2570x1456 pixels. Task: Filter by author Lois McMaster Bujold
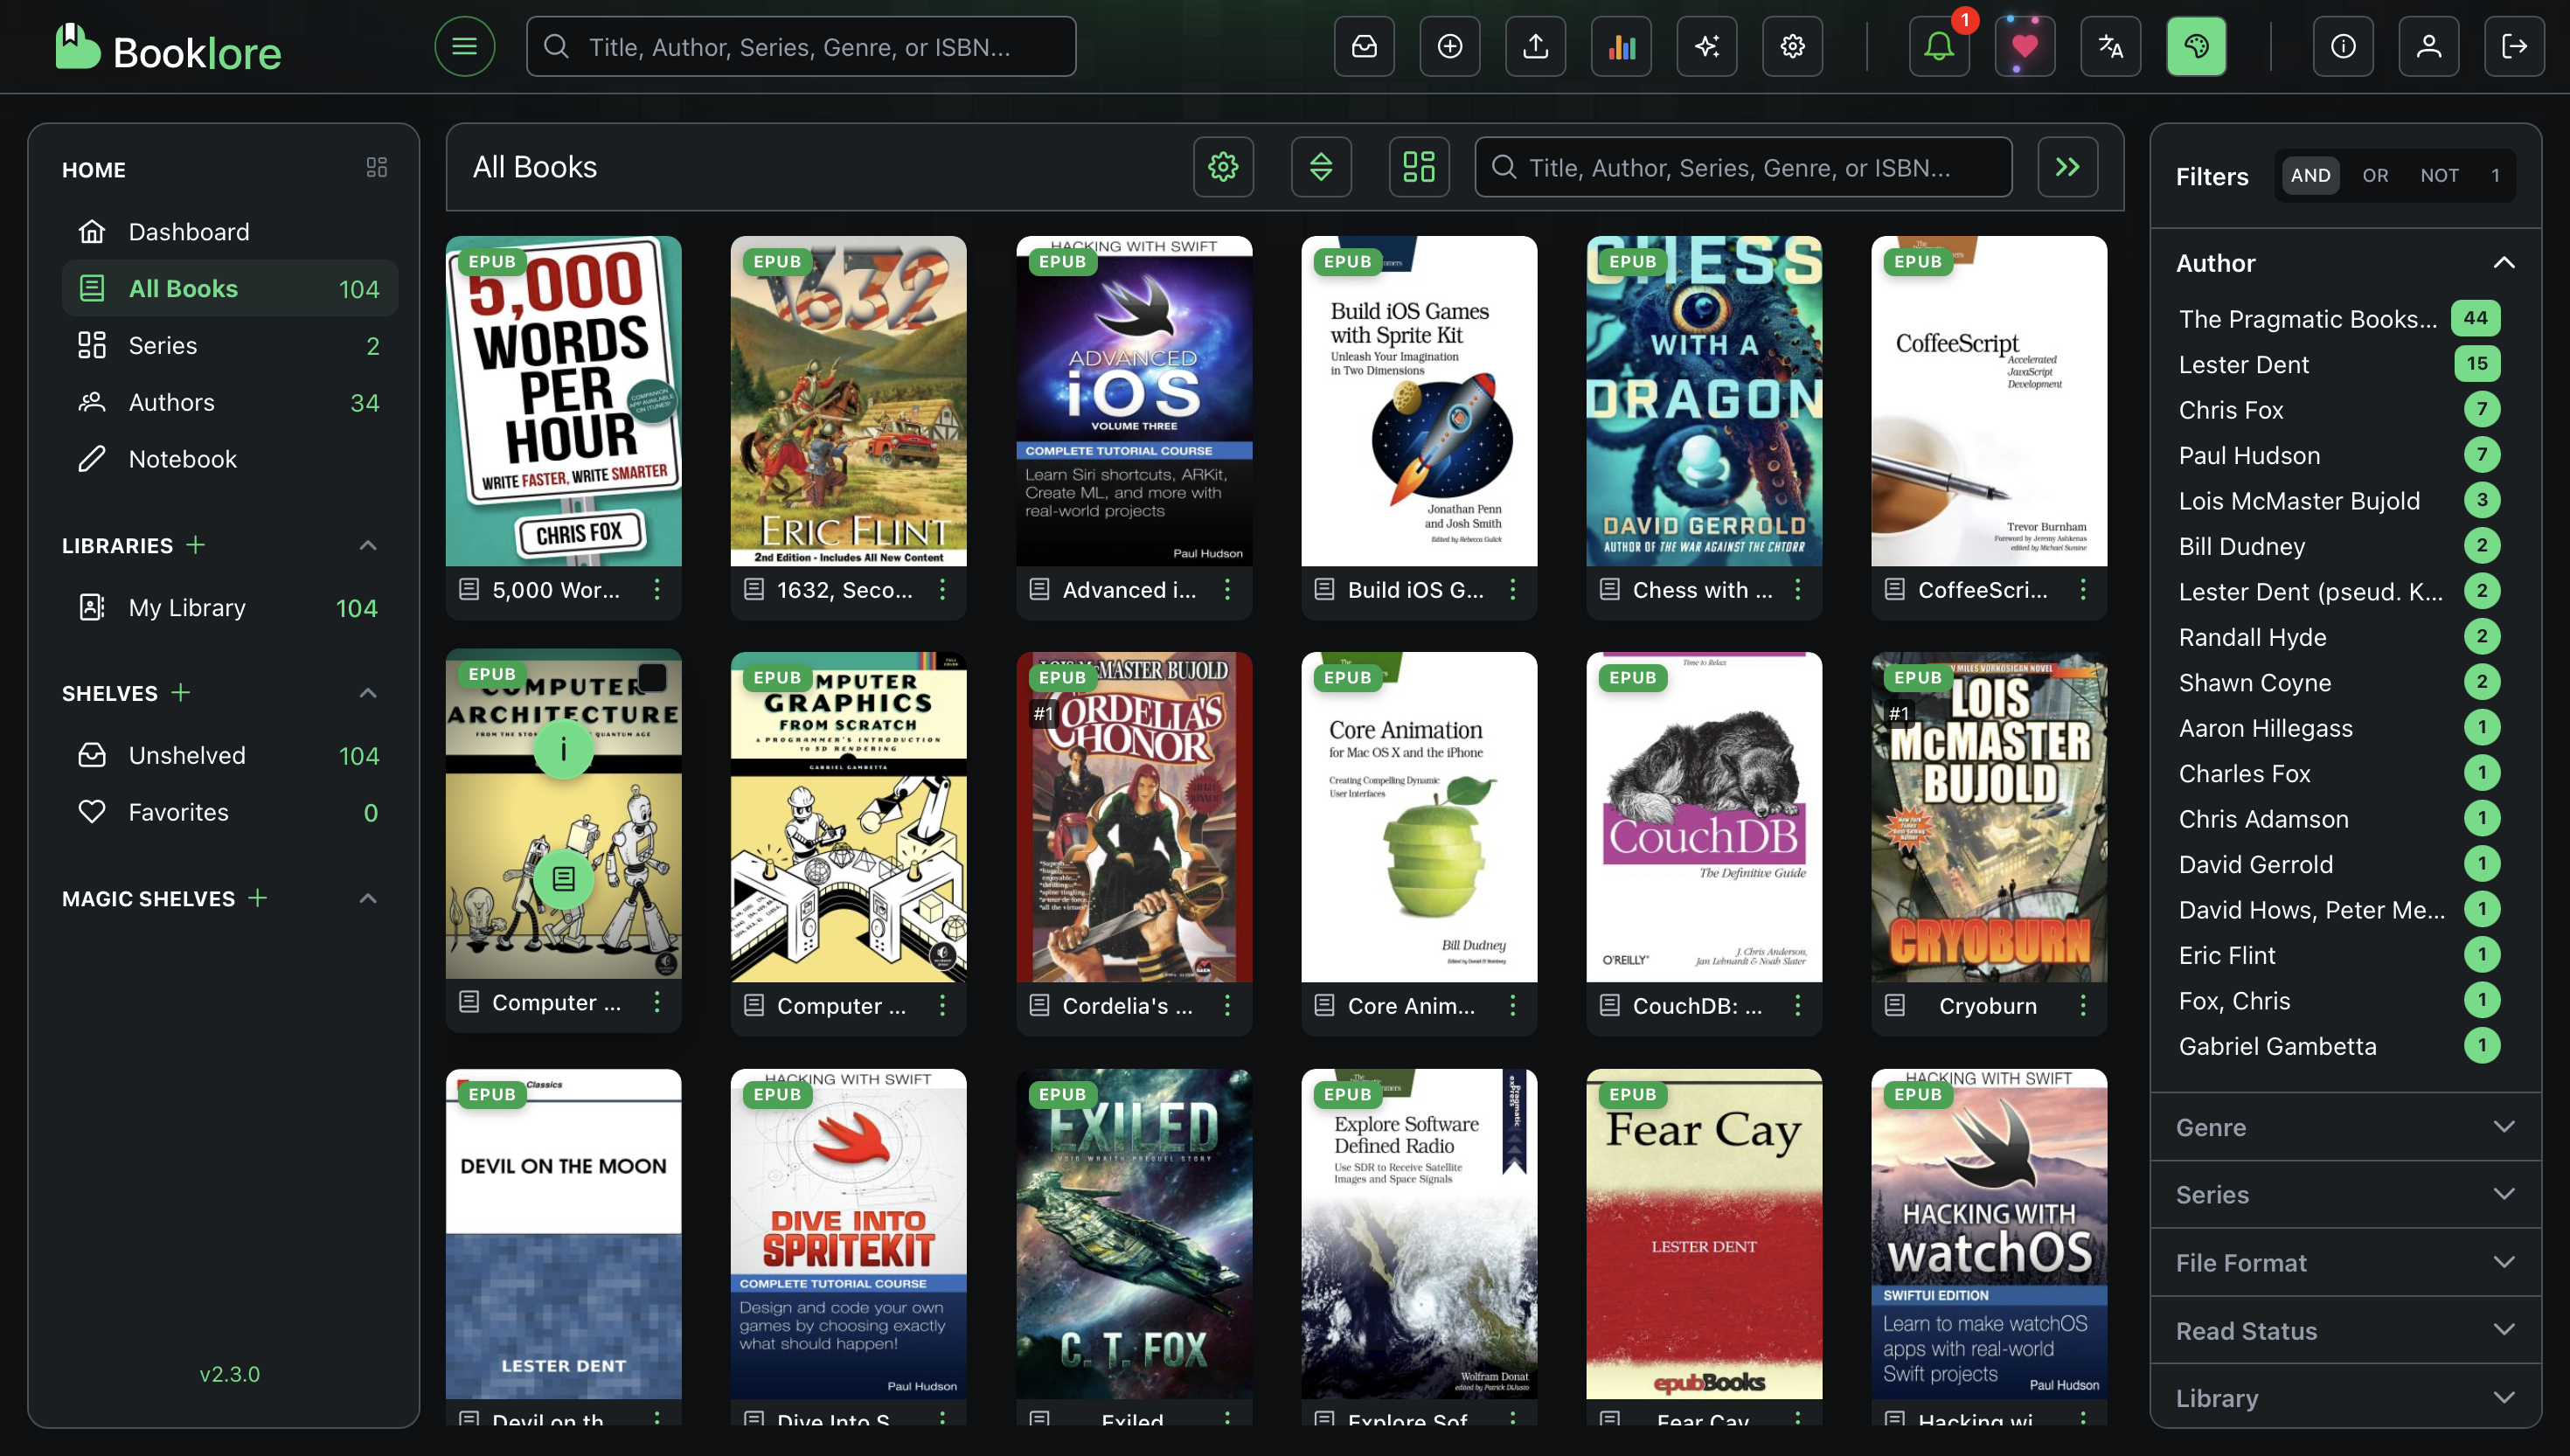pyautogui.click(x=2339, y=500)
